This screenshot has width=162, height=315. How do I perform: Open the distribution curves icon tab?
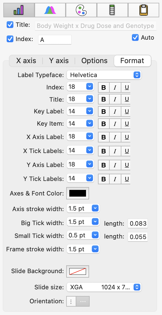(50, 10)
